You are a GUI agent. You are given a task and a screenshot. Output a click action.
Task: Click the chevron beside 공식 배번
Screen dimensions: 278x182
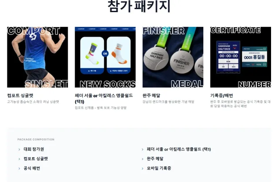(x=19, y=169)
